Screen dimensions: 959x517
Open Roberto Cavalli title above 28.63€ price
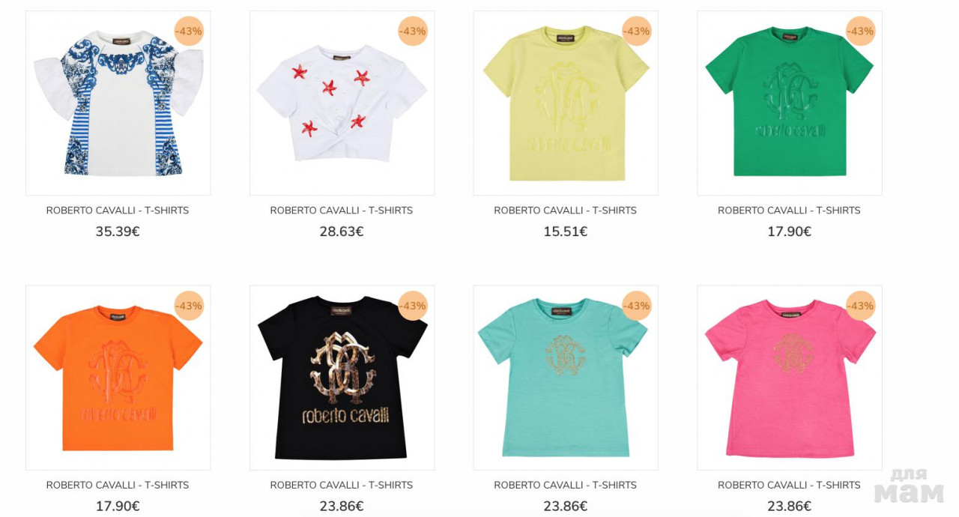coord(342,211)
